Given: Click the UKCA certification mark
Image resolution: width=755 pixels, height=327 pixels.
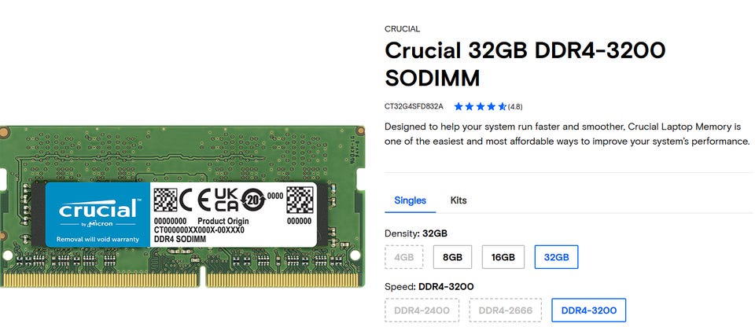Looking at the screenshot, I should [x=227, y=200].
